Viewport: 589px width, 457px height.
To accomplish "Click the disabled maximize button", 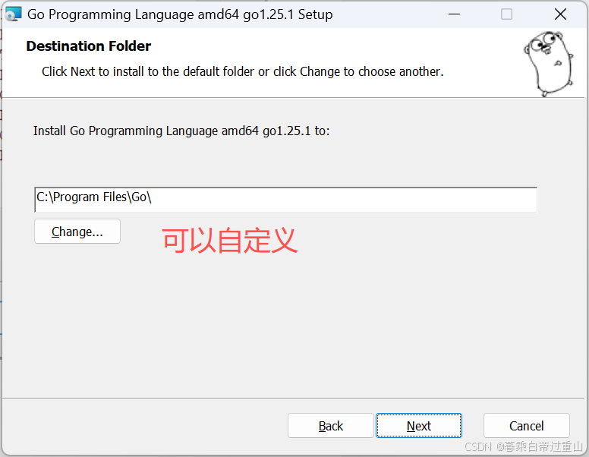I will [506, 14].
